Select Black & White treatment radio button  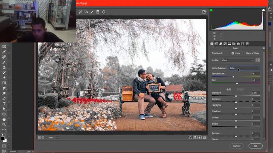pos(244,53)
